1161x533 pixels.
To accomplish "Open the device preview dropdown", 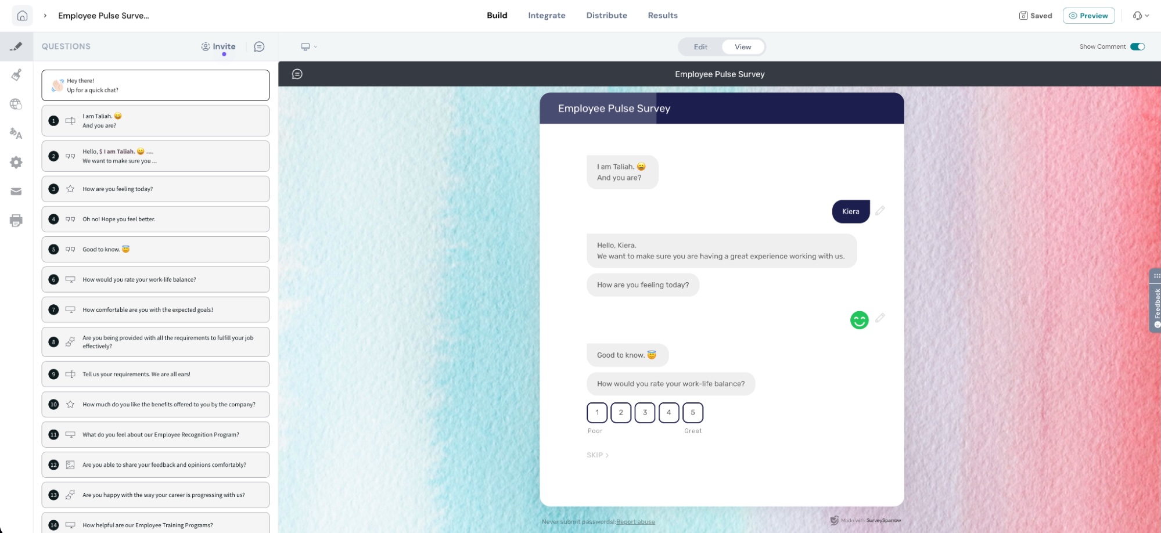I will tap(308, 46).
